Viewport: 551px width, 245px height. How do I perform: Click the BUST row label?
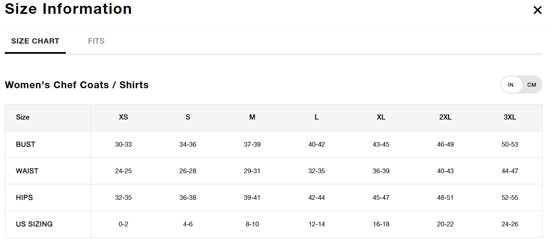(25, 145)
